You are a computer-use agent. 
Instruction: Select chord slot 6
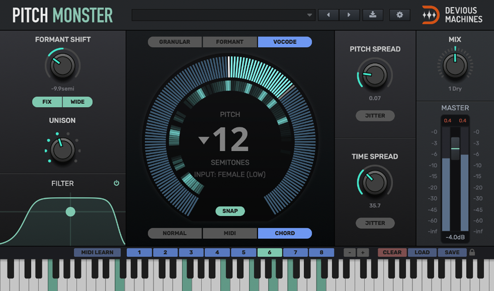[x=270, y=252]
